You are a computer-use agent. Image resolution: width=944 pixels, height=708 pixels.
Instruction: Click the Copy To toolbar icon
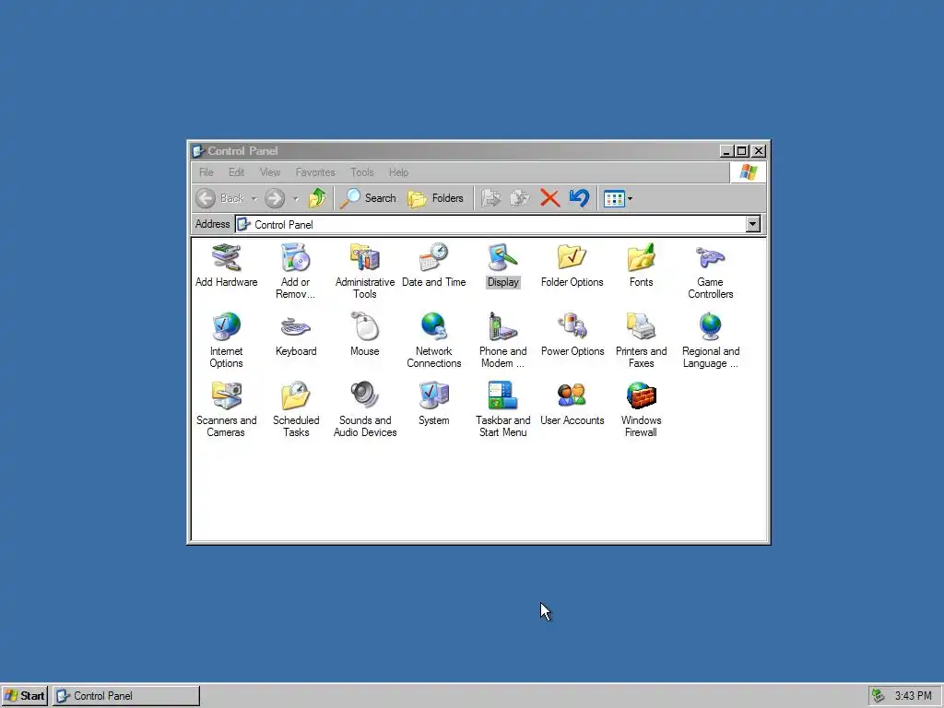pos(520,198)
